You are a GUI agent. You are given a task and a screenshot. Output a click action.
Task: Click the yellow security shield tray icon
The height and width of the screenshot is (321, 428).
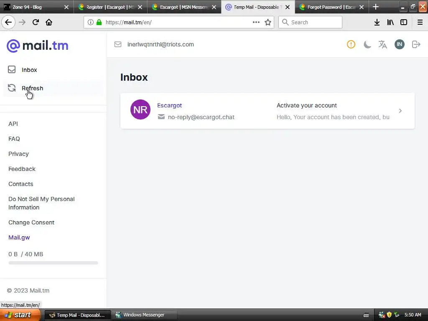pos(389,315)
